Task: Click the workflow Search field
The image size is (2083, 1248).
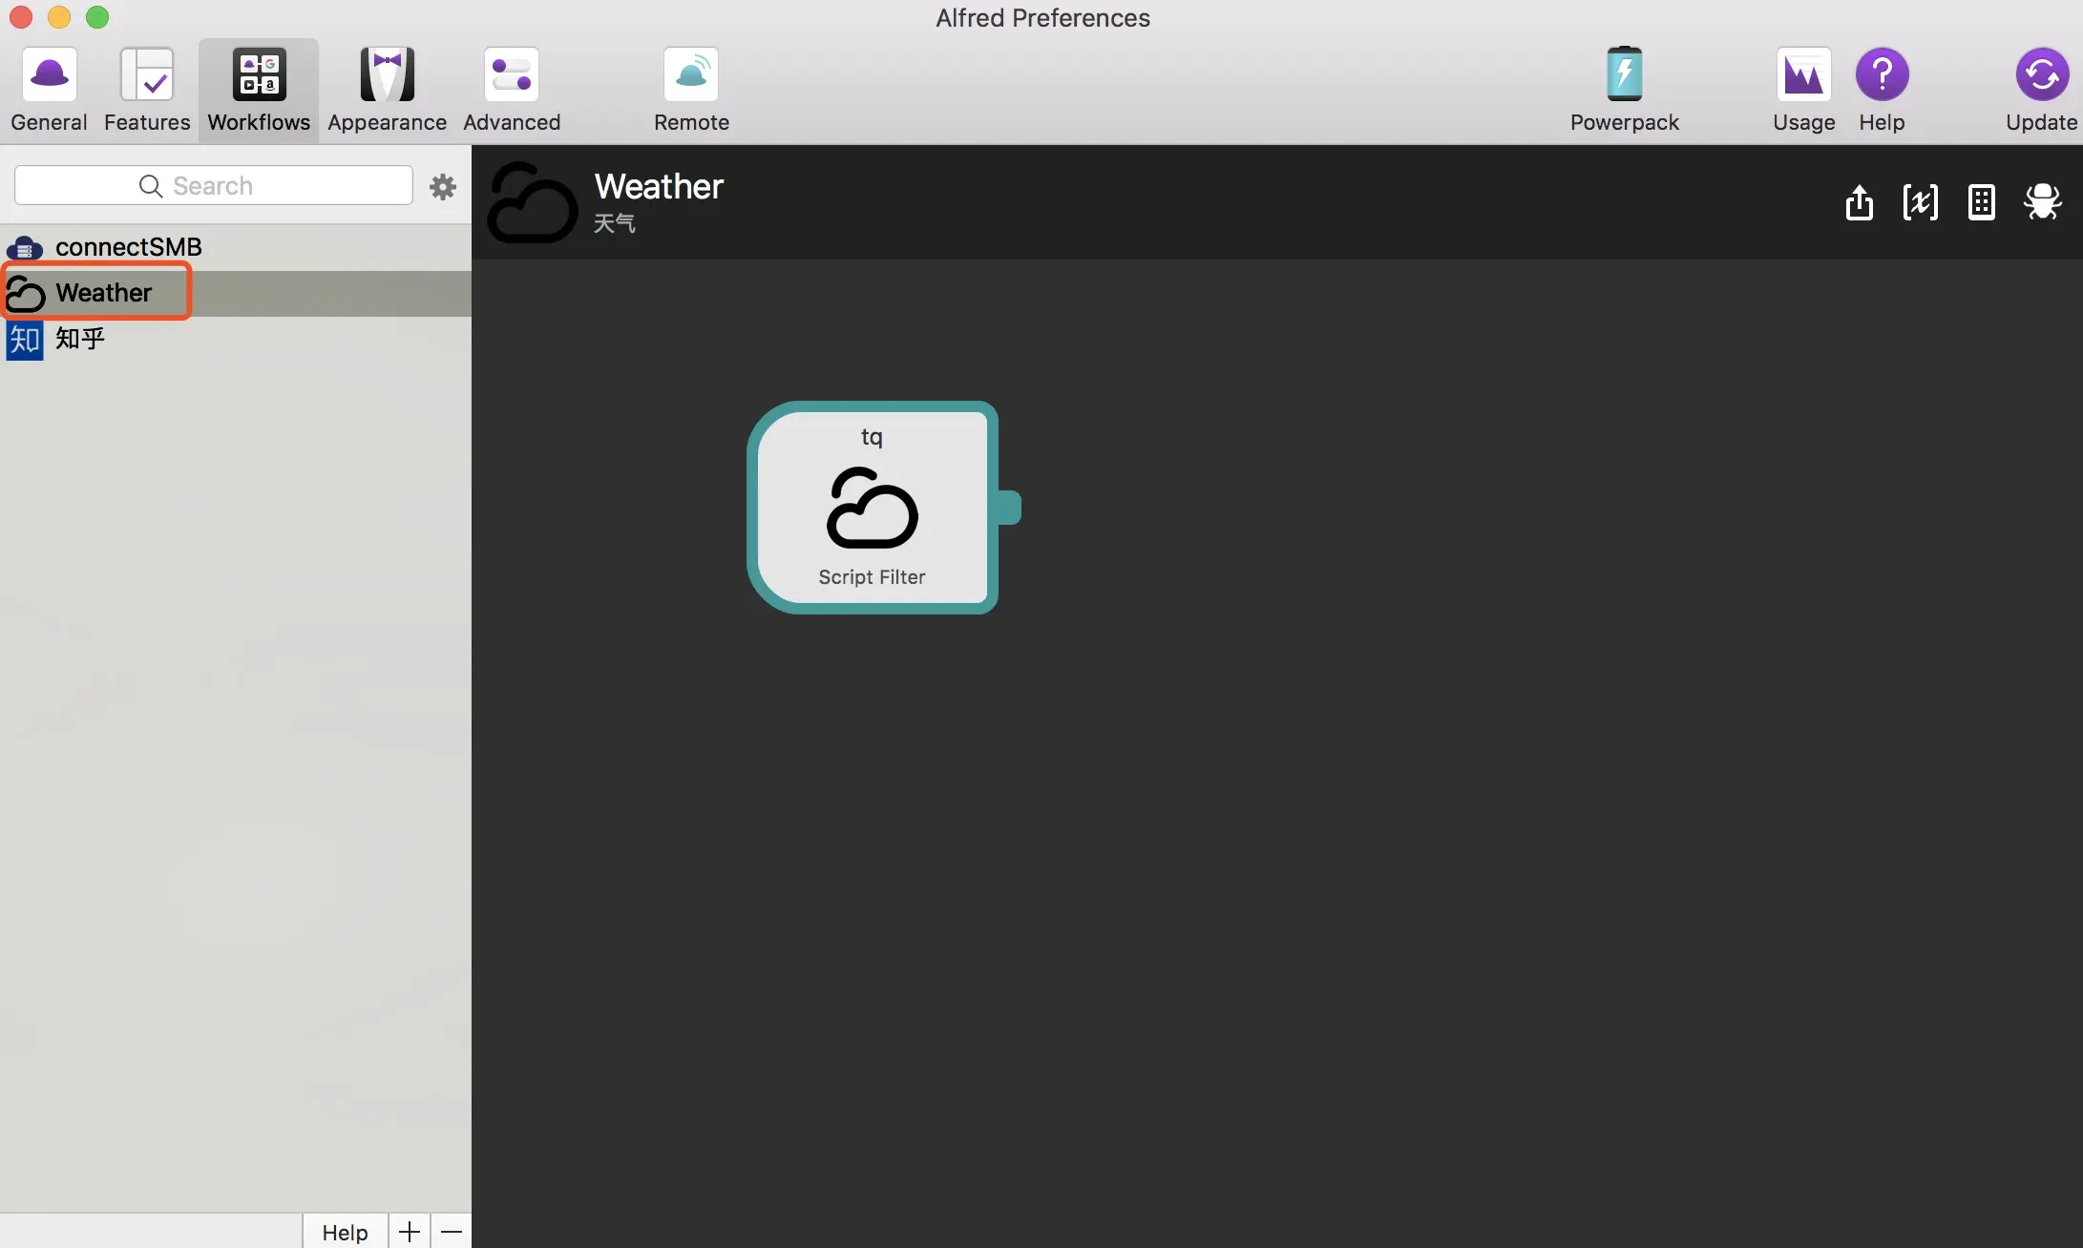Action: coord(214,186)
